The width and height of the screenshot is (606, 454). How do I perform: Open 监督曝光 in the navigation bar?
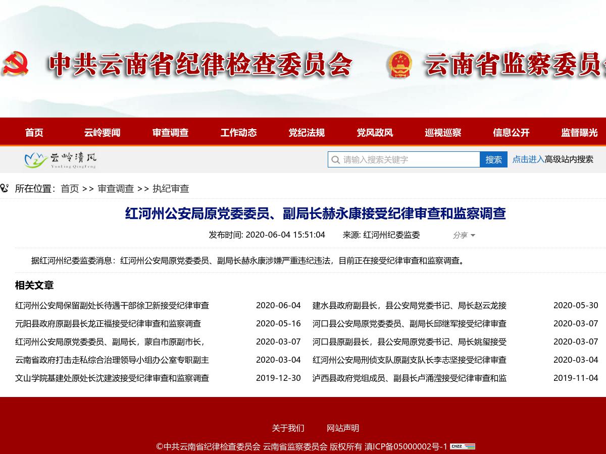579,133
